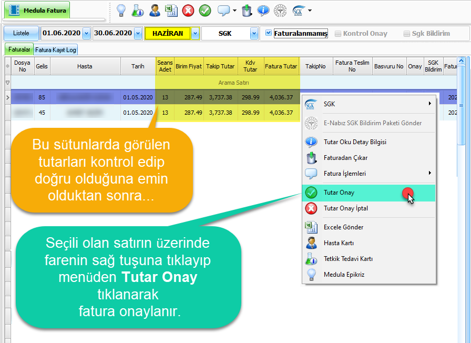Toggle the Kontrol Onay checkbox

click(x=338, y=33)
